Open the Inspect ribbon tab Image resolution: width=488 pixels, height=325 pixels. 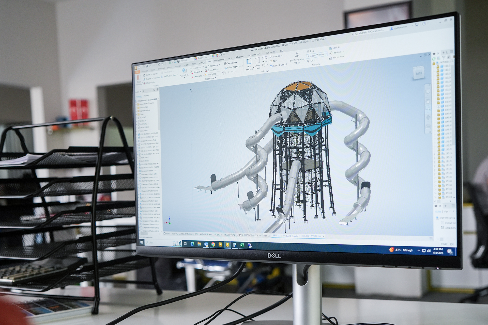point(187,65)
